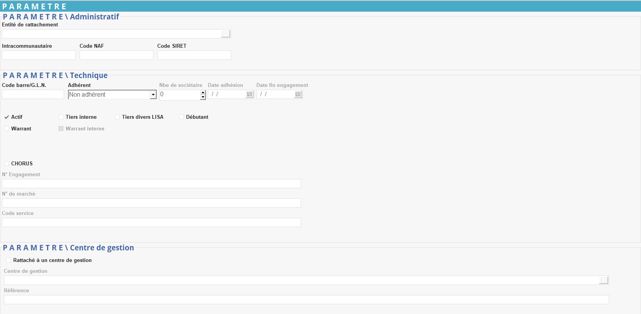Viewport: 641px width, 314px height.
Task: Decrease the Nbe de sociétaire value
Action: [203, 97]
